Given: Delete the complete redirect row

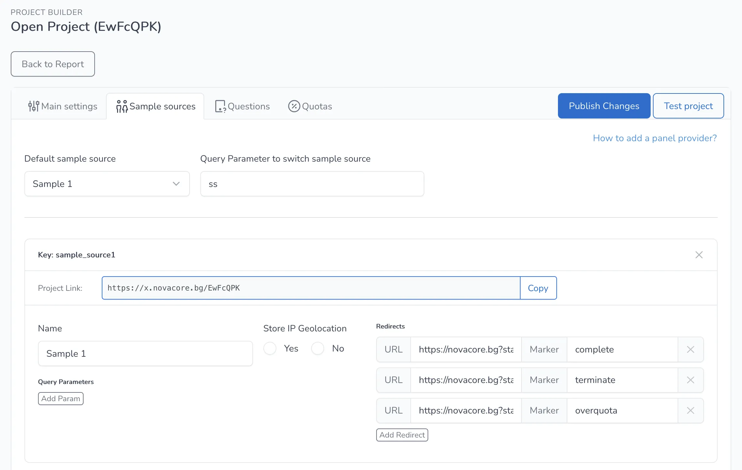Looking at the screenshot, I should coord(691,349).
